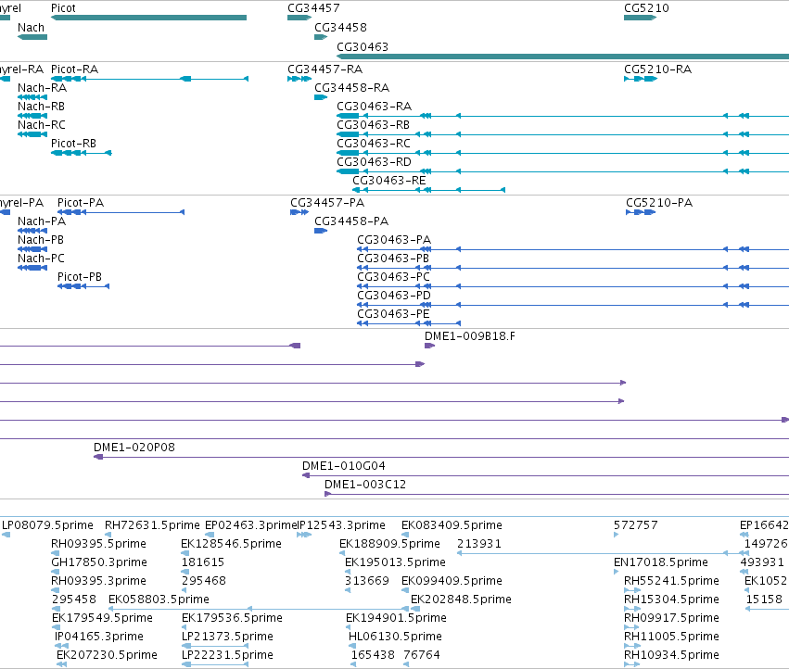This screenshot has height=669, width=789.
Task: Select the CG34457 gene glyph
Action: coord(299,18)
